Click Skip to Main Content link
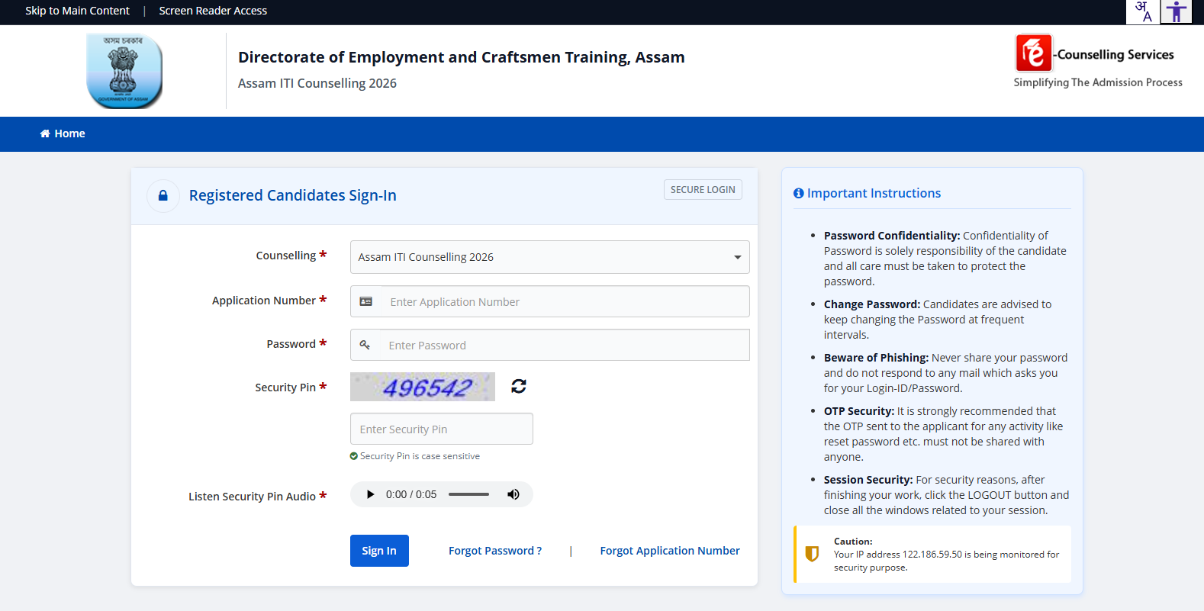Image resolution: width=1204 pixels, height=611 pixels. click(x=77, y=11)
